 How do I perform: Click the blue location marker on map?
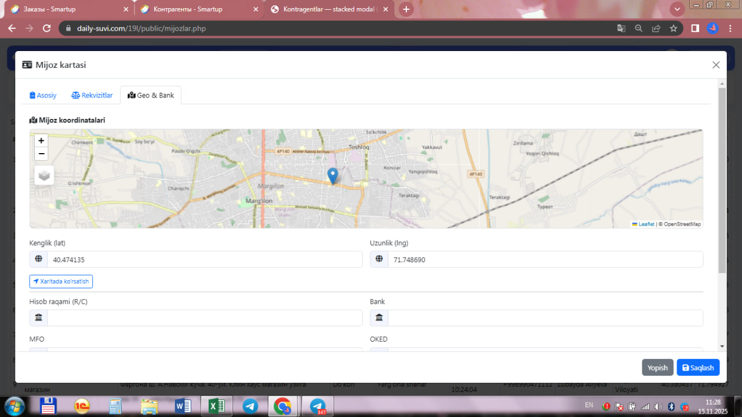tap(333, 175)
